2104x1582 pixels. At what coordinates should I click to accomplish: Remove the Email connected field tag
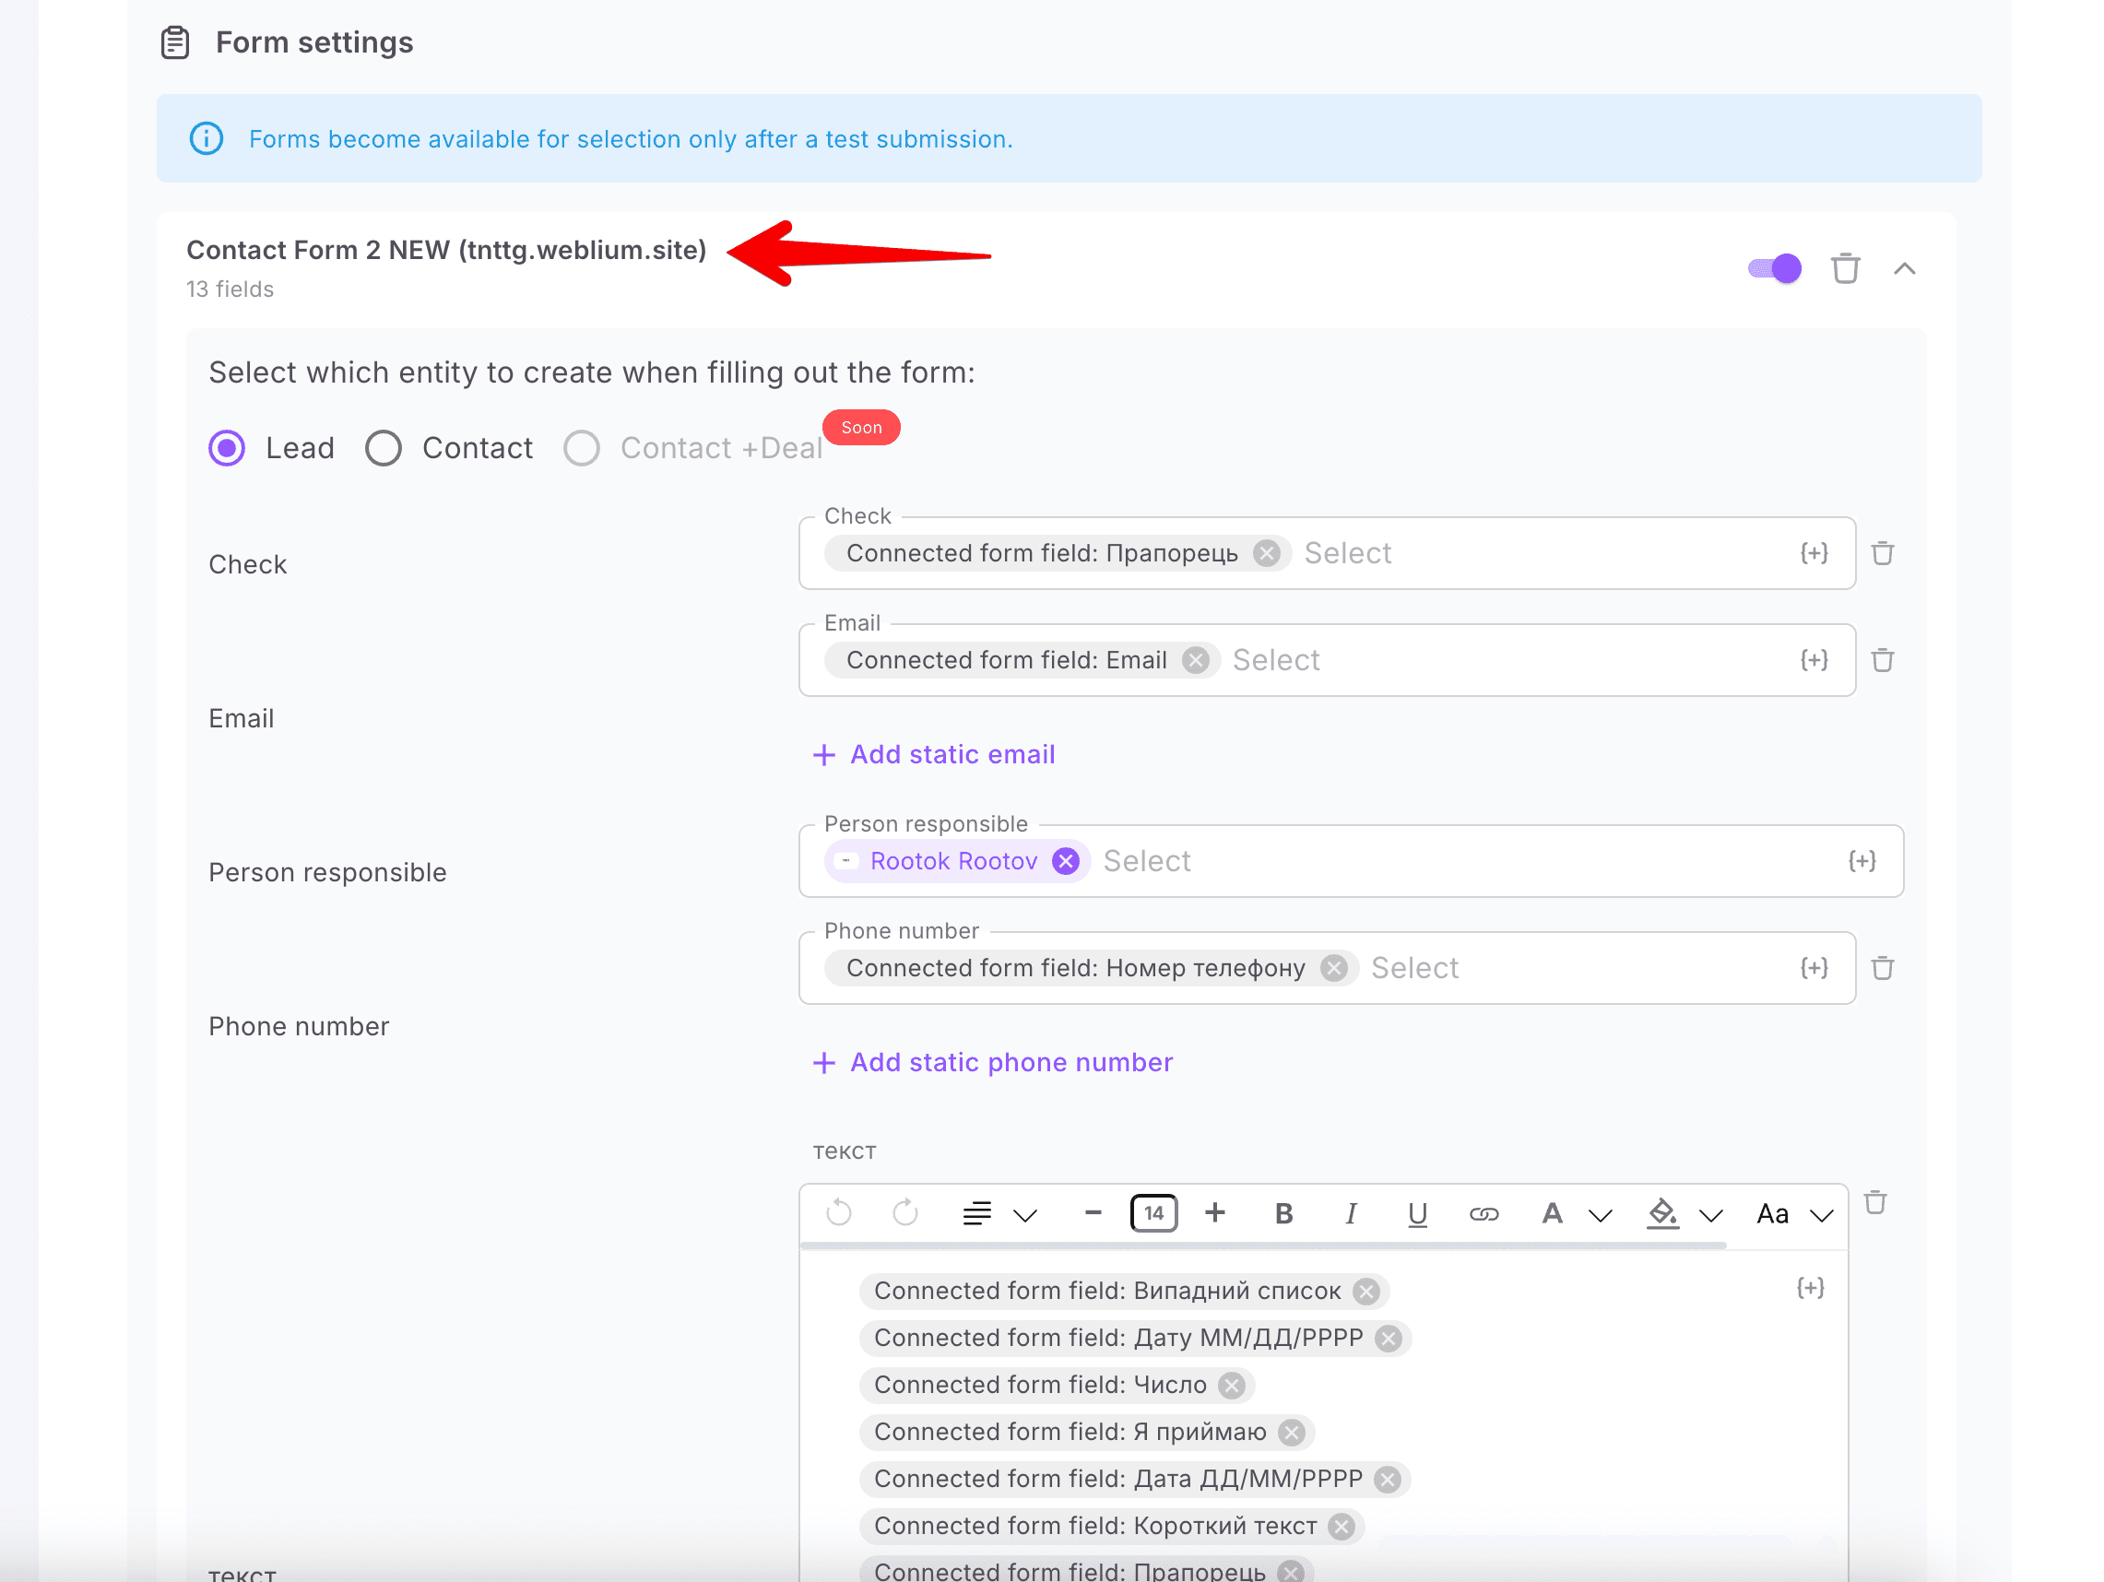click(1196, 660)
